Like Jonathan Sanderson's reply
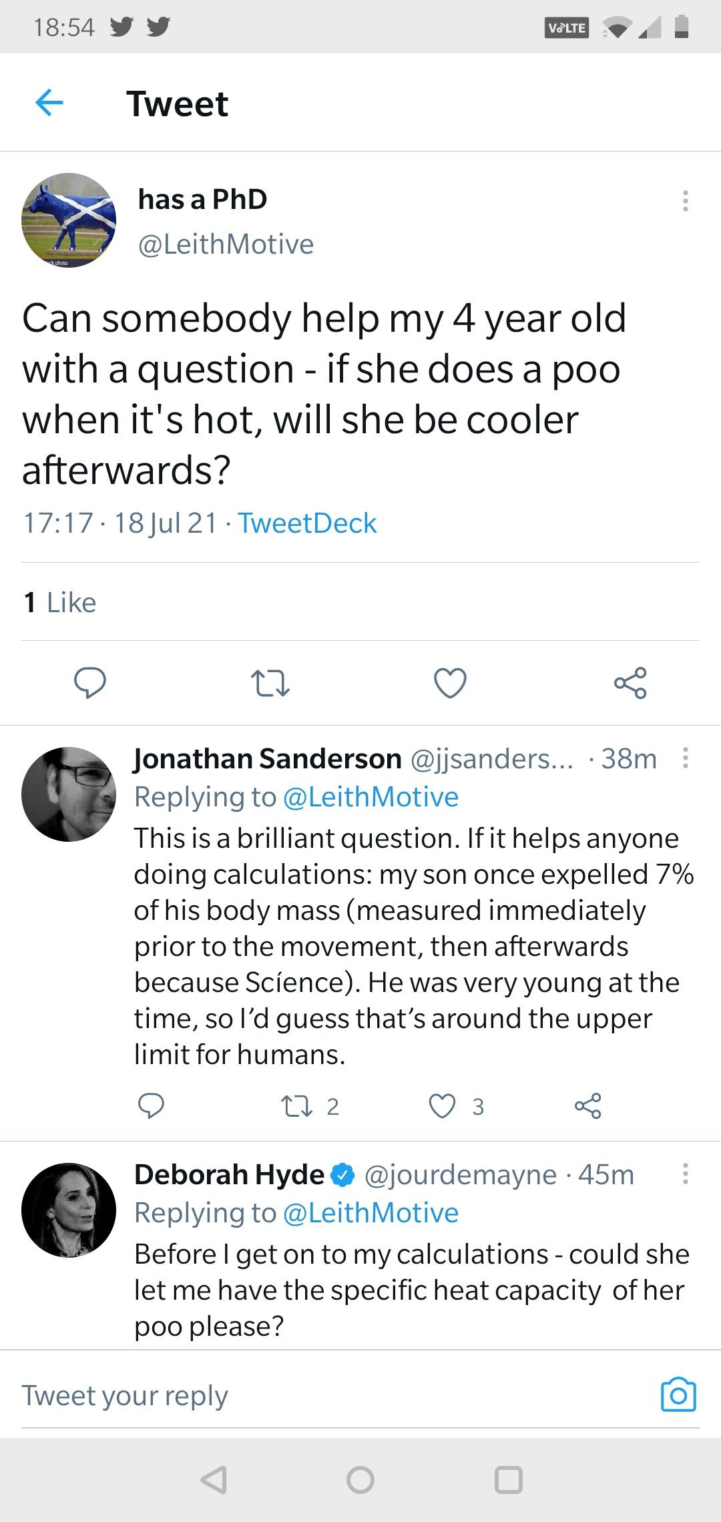This screenshot has width=721, height=1522. (x=442, y=1106)
